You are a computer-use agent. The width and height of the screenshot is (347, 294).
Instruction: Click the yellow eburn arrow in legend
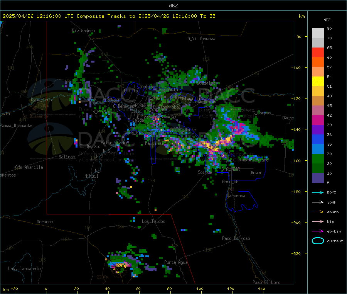(x=318, y=212)
